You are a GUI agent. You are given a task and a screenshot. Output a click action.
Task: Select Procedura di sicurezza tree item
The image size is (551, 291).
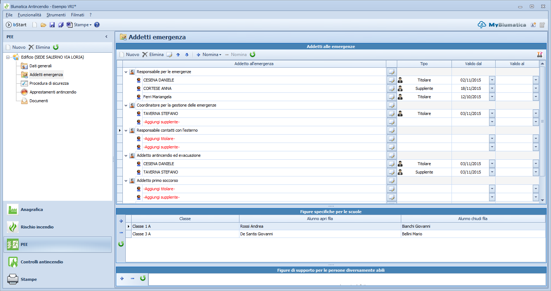(49, 83)
